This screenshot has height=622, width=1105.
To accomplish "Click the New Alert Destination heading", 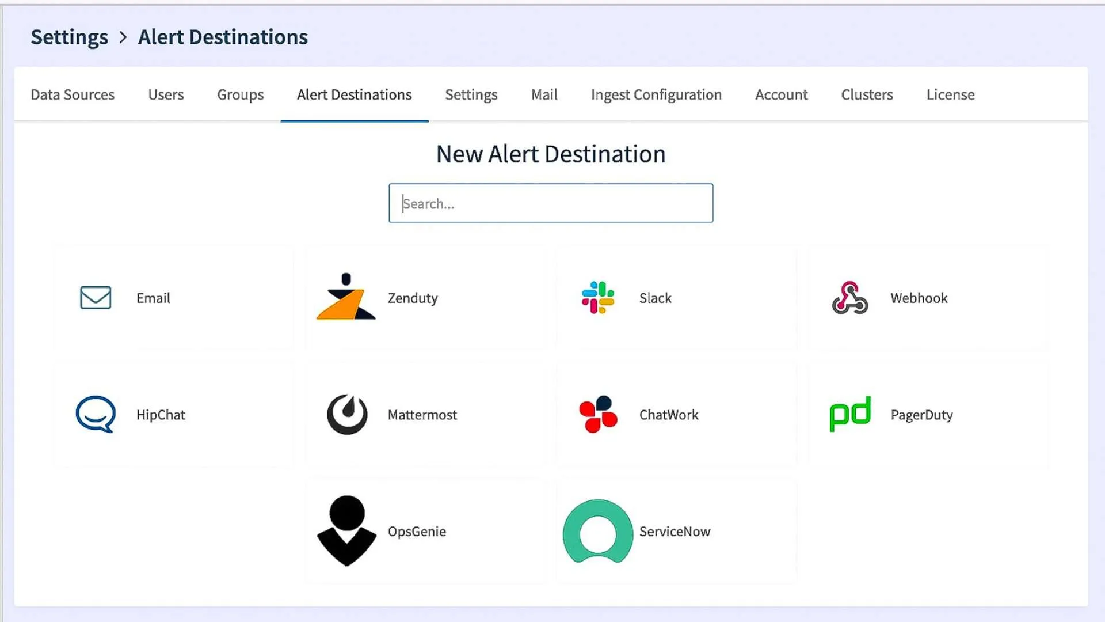I will [551, 154].
